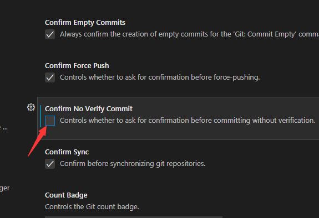This screenshot has width=319, height=218.
Task: Select the truncated sidebar item ending in '...'
Action: [4, 128]
